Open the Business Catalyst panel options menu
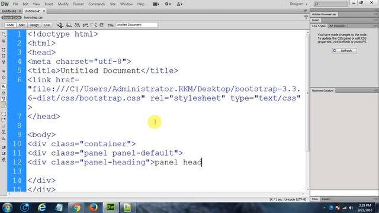The image size is (379, 213). coord(375,91)
